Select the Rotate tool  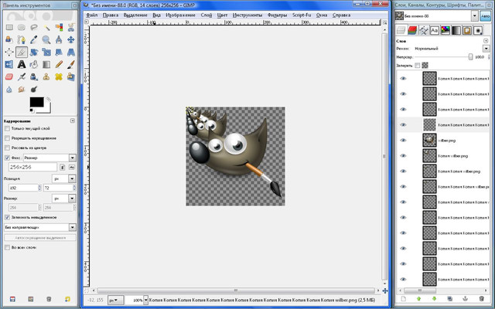pos(34,52)
